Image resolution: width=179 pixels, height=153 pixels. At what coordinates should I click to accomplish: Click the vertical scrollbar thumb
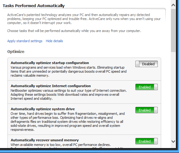pos(173,30)
